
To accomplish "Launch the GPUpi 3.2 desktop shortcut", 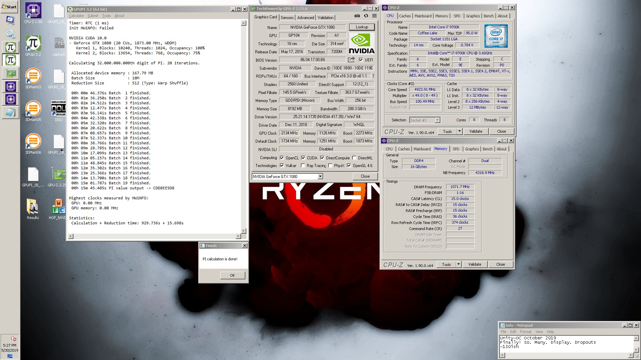I will pos(33,46).
